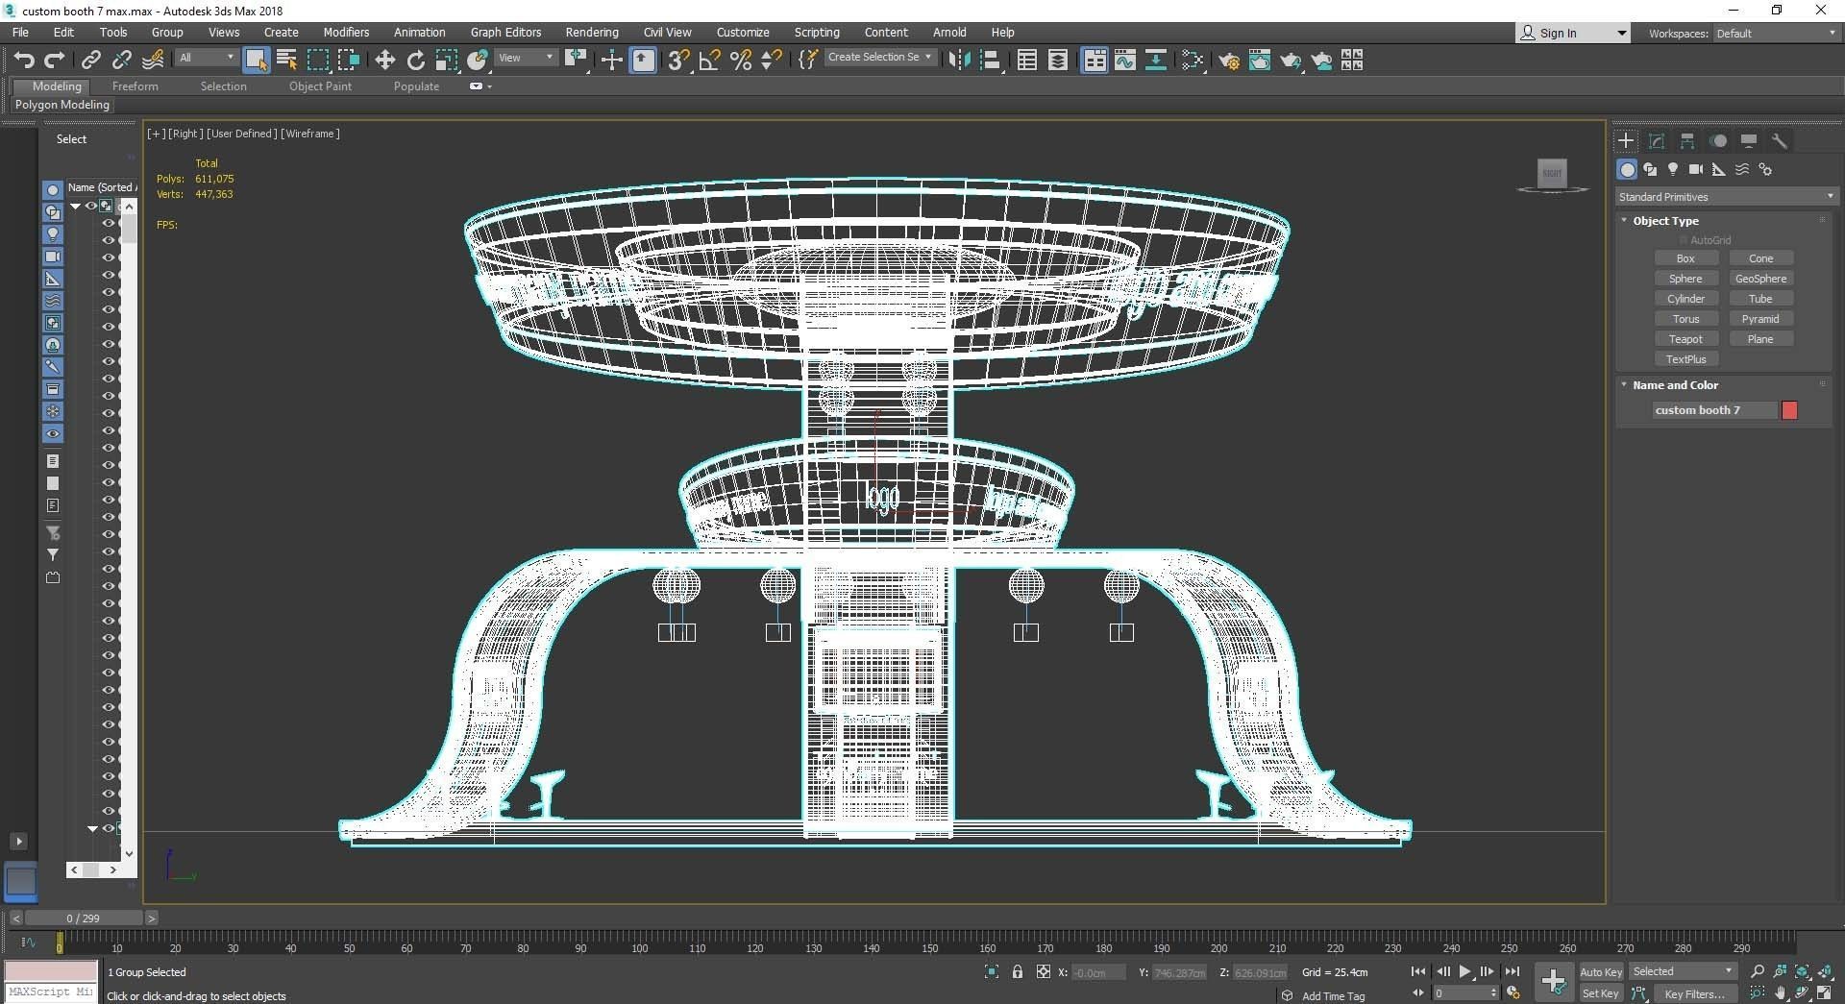
Task: Open the reference coordinate View dropdown
Action: coord(526,58)
